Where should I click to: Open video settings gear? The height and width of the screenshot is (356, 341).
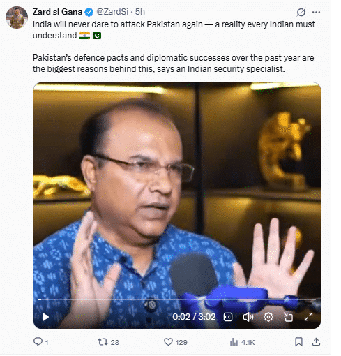click(268, 317)
